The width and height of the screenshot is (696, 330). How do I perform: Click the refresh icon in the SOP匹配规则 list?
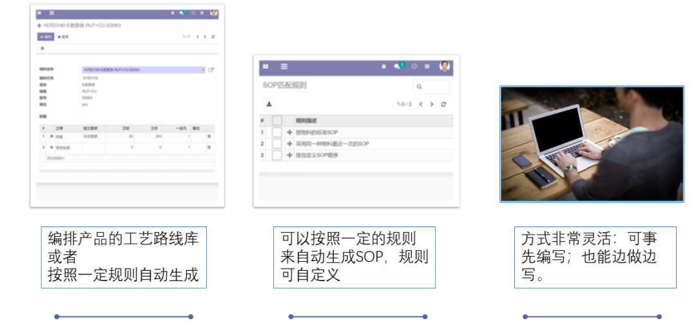[443, 104]
